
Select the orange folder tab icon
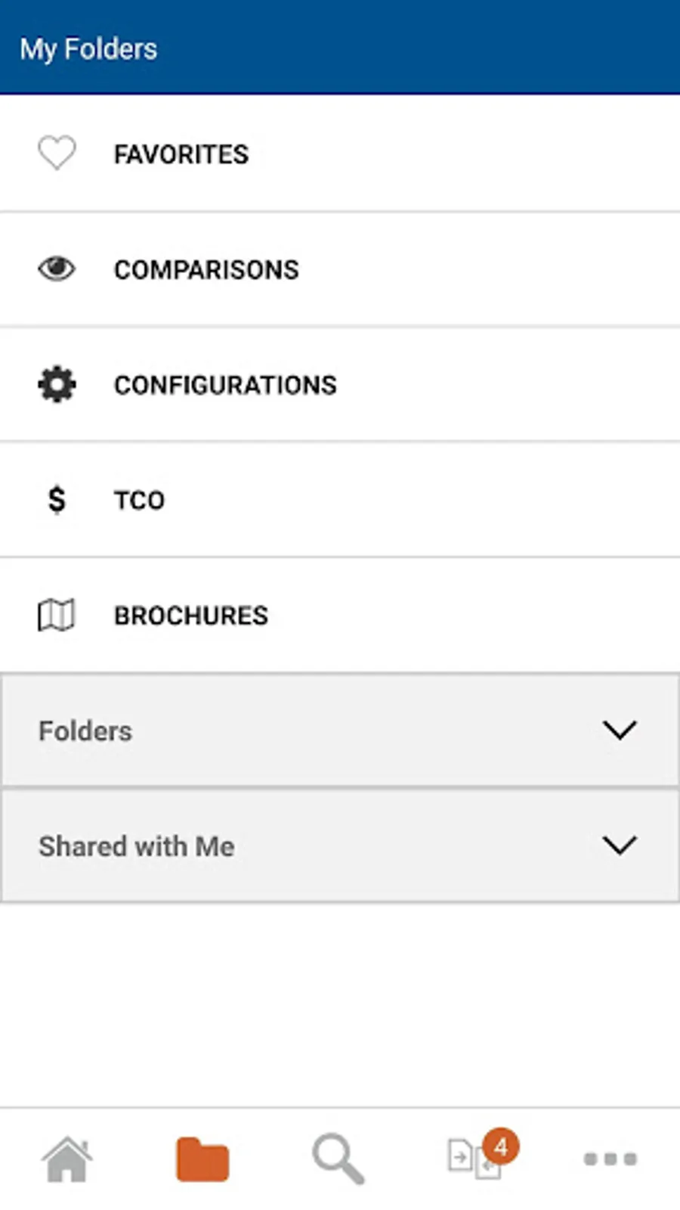(202, 1159)
